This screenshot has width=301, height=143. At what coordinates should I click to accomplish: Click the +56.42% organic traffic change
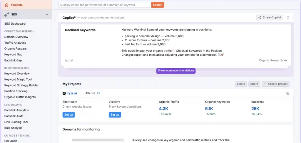(165, 114)
